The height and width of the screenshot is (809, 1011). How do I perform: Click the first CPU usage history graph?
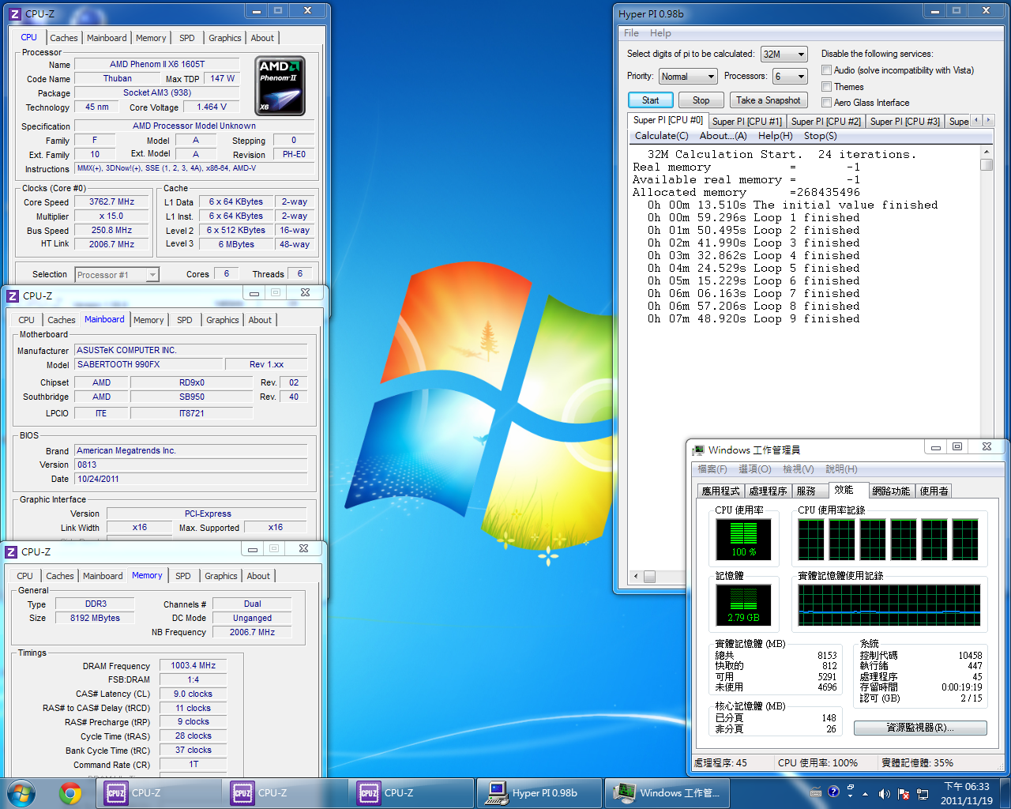[811, 540]
